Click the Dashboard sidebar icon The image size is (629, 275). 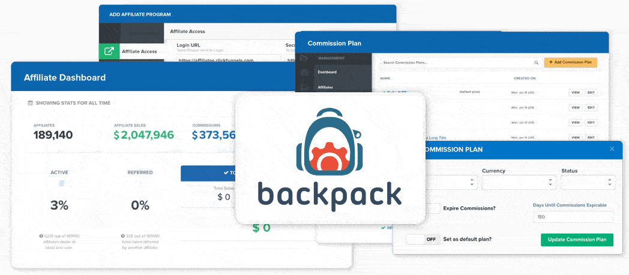click(x=304, y=72)
